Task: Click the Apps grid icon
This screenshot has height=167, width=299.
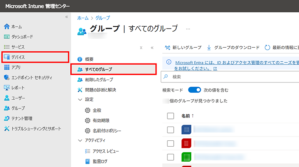Action: click(7, 67)
